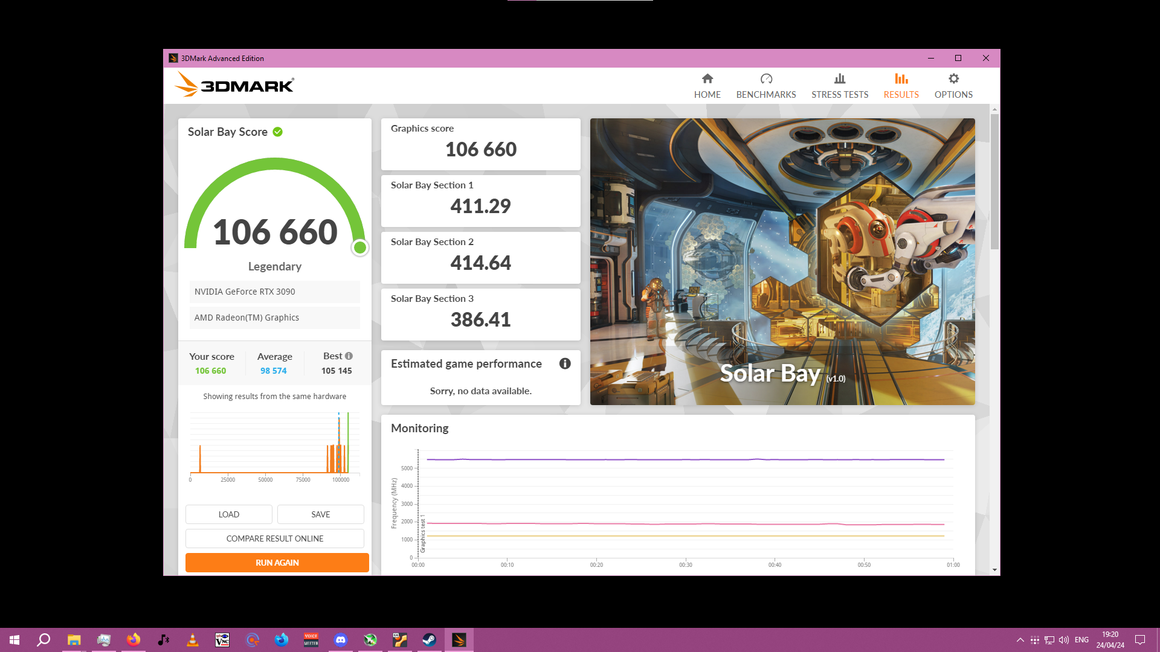Image resolution: width=1160 pixels, height=652 pixels.
Task: Open Voicemeeter from the taskbar
Action: (311, 640)
